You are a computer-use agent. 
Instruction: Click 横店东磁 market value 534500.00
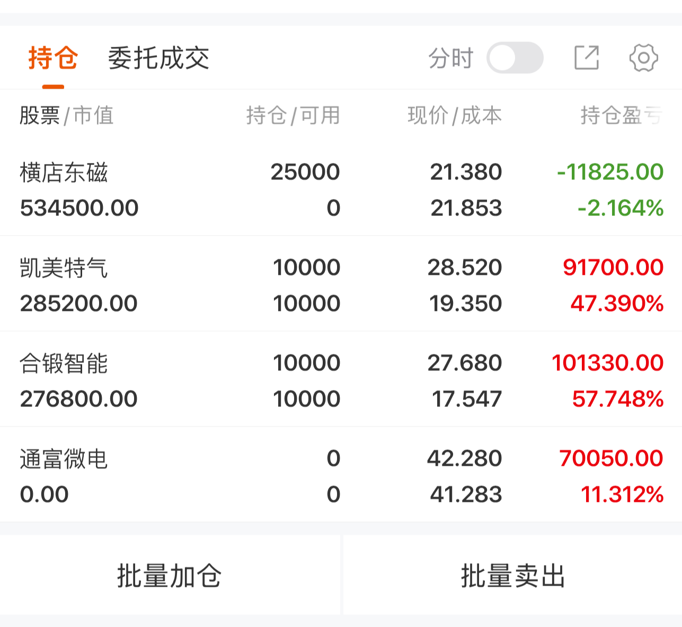tap(79, 208)
